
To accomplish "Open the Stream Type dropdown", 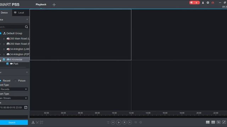I will pyautogui.click(x=14, y=98).
